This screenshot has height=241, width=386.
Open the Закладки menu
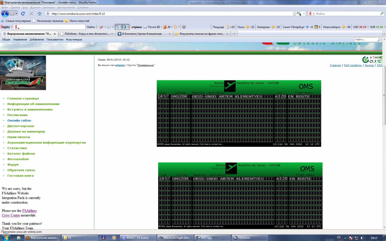49,7
